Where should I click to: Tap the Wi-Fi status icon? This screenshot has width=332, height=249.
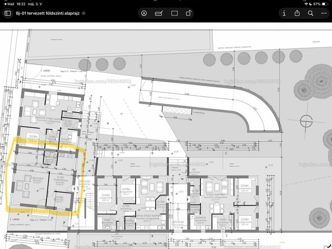pos(306,4)
